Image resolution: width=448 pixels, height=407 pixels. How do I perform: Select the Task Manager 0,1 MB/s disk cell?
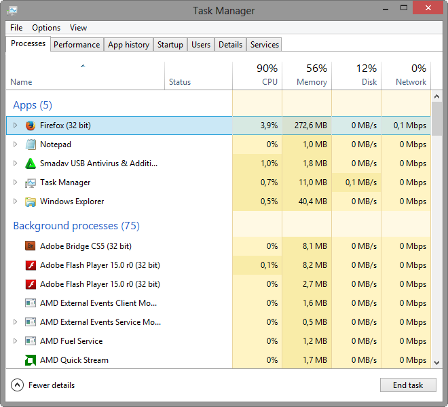[x=356, y=182]
